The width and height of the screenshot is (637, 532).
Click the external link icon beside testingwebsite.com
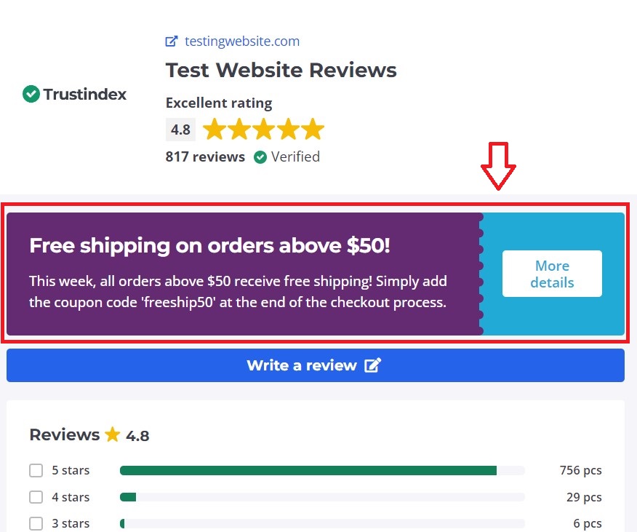click(x=172, y=41)
